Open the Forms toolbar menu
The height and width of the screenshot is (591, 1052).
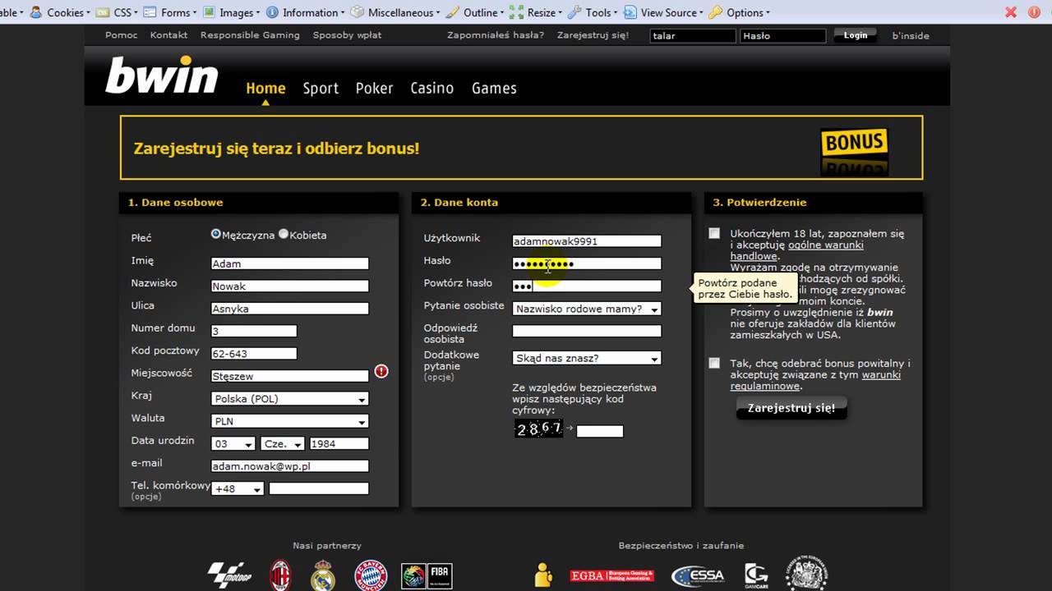point(170,12)
